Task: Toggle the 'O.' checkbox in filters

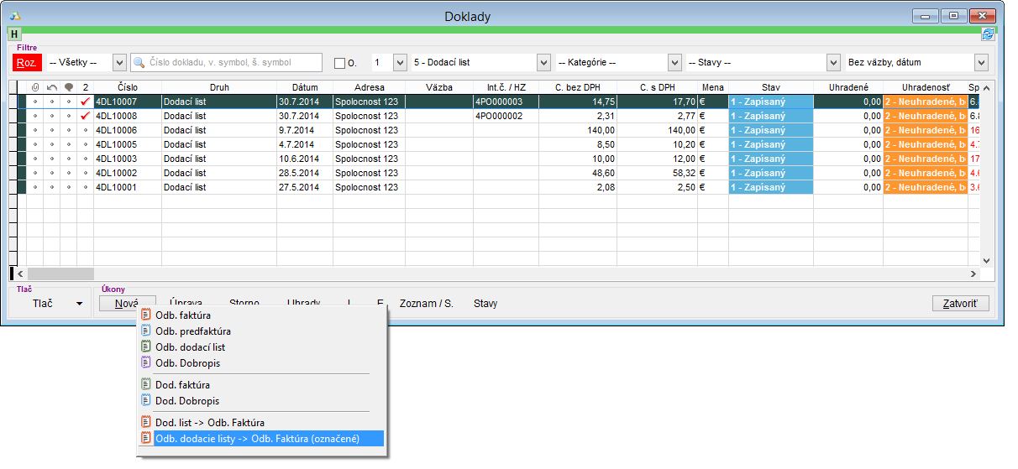Action: [339, 63]
